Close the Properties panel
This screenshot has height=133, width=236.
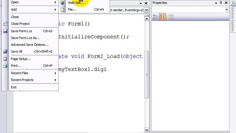click(x=226, y=3)
